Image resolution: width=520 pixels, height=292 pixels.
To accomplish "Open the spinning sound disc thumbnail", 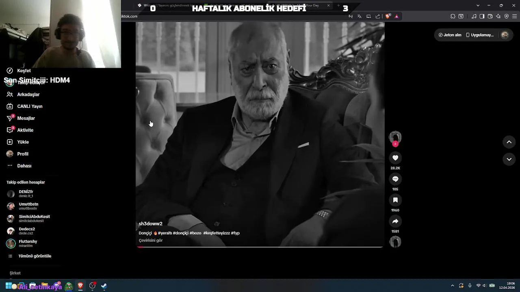I will coord(395,242).
